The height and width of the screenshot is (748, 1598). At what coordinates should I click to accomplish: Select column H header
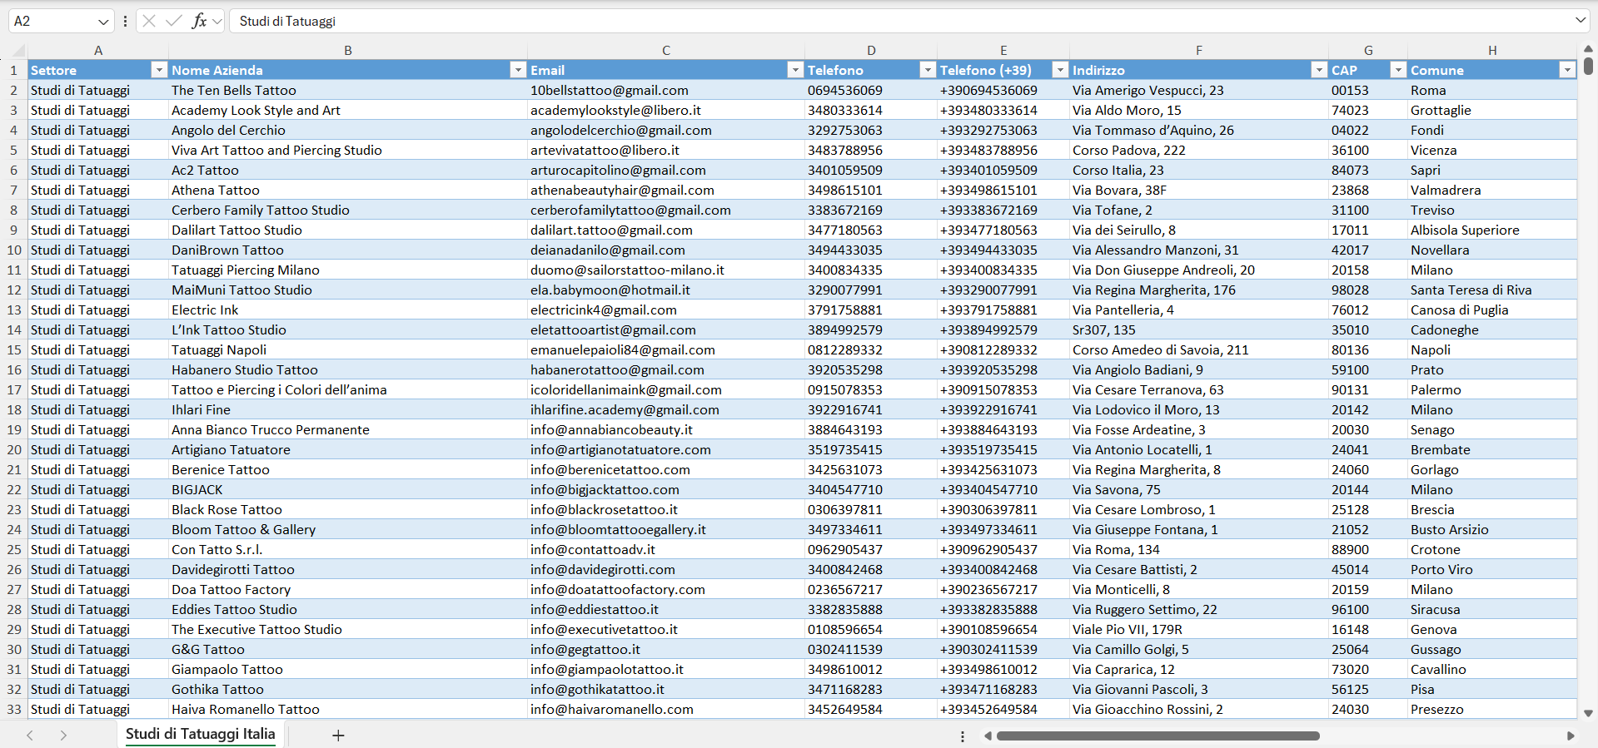tap(1492, 50)
